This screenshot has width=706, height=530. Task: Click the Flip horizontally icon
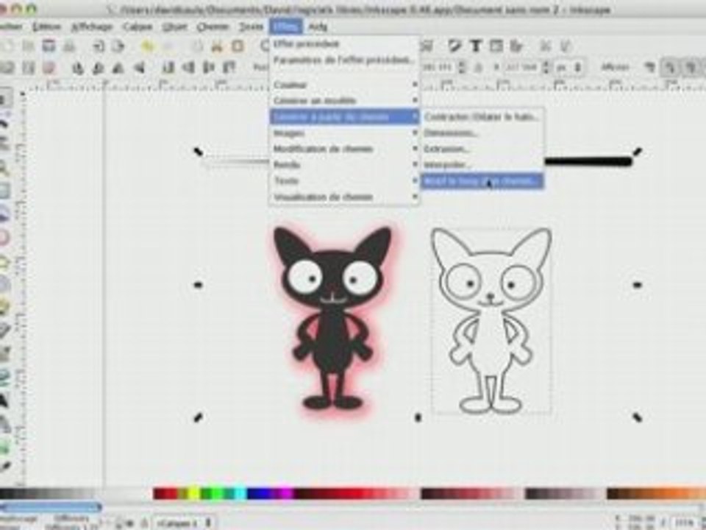pos(118,68)
